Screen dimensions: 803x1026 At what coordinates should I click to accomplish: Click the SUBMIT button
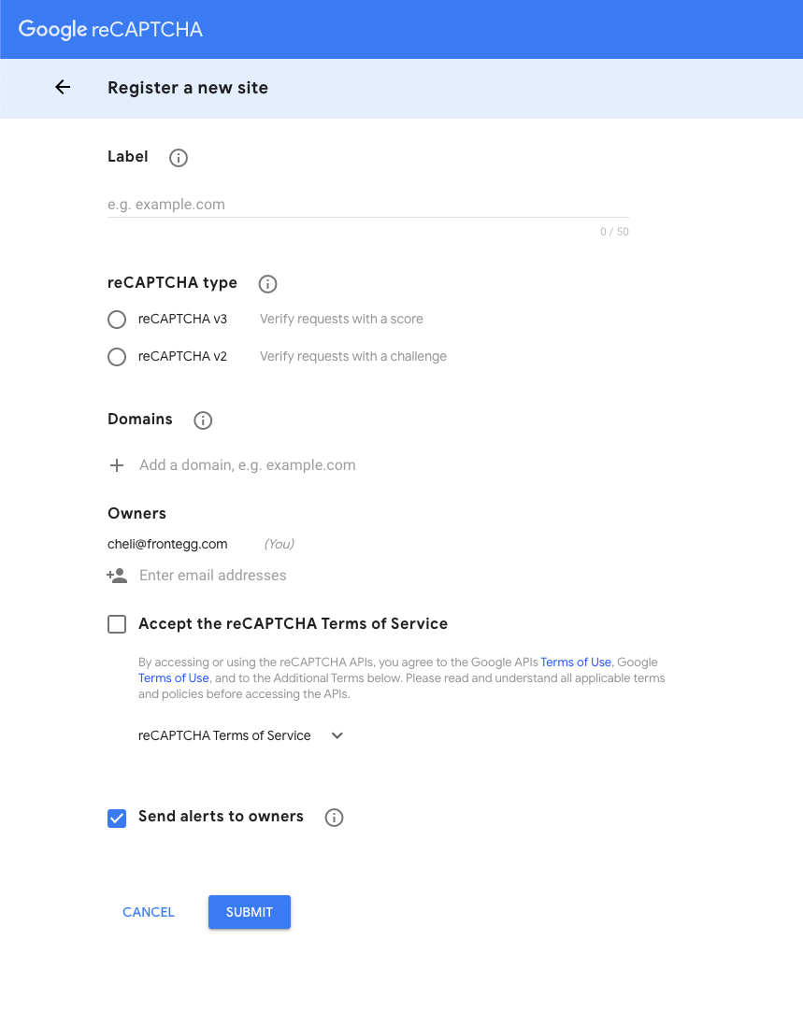[250, 912]
